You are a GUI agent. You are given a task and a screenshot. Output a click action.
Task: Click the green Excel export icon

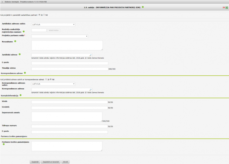click(226, 8)
